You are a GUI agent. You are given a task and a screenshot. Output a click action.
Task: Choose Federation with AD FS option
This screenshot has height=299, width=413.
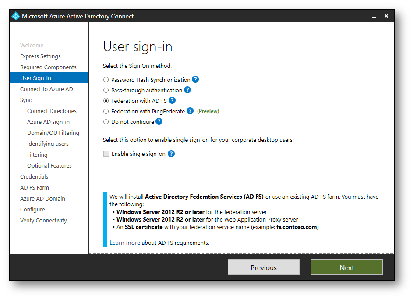point(106,101)
